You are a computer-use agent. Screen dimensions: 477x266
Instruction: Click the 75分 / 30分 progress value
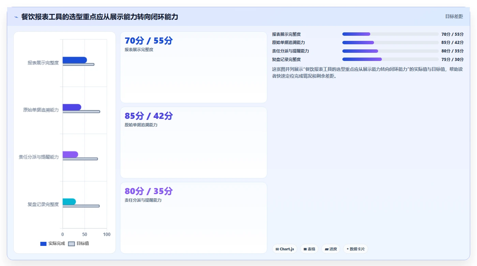tap(452, 59)
